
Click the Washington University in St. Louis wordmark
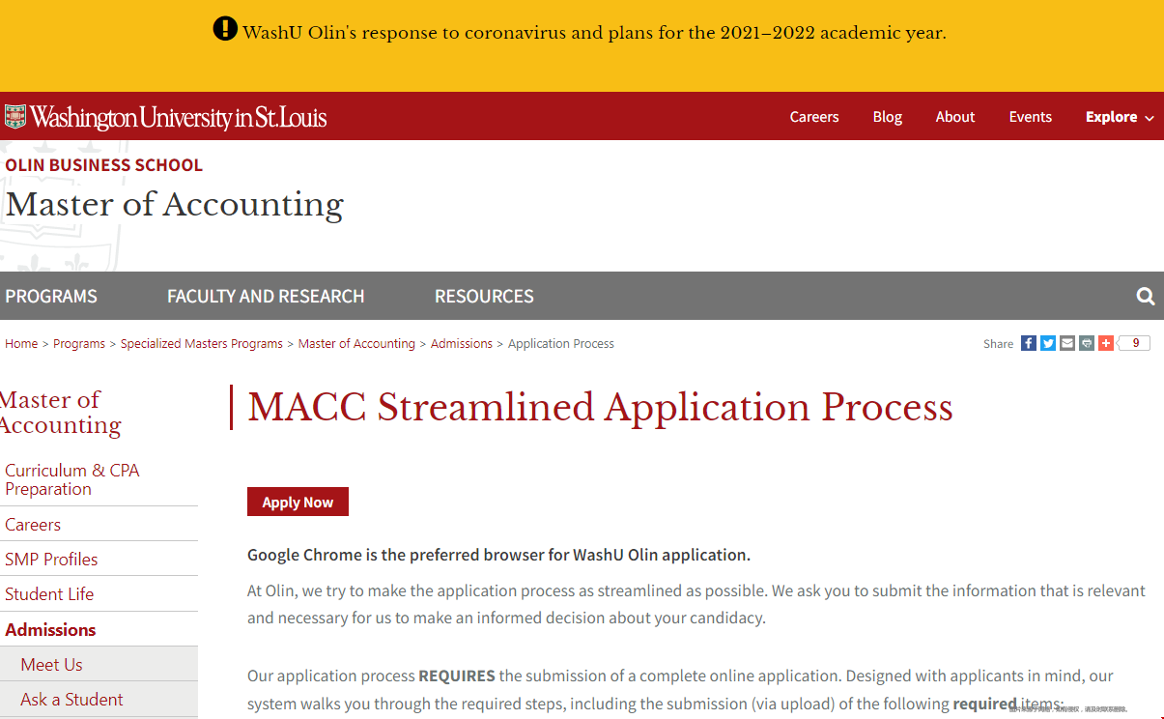pyautogui.click(x=179, y=118)
